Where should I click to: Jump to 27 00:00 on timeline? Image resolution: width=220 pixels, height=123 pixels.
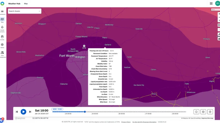pyautogui.click(x=148, y=114)
